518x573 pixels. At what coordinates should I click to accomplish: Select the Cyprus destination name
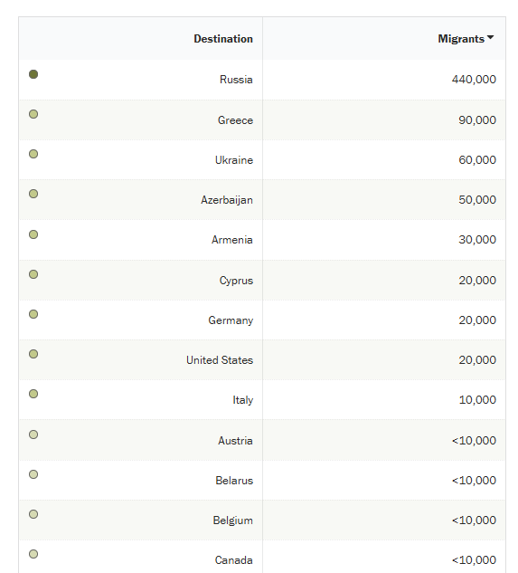pos(236,281)
